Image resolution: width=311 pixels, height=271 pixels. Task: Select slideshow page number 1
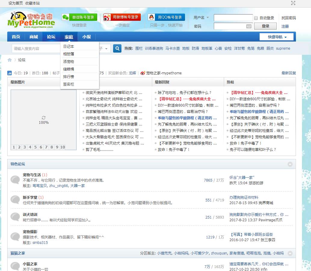[x=14, y=147]
